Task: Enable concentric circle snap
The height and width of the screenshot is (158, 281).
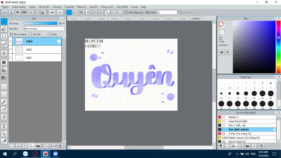Action: (101, 12)
